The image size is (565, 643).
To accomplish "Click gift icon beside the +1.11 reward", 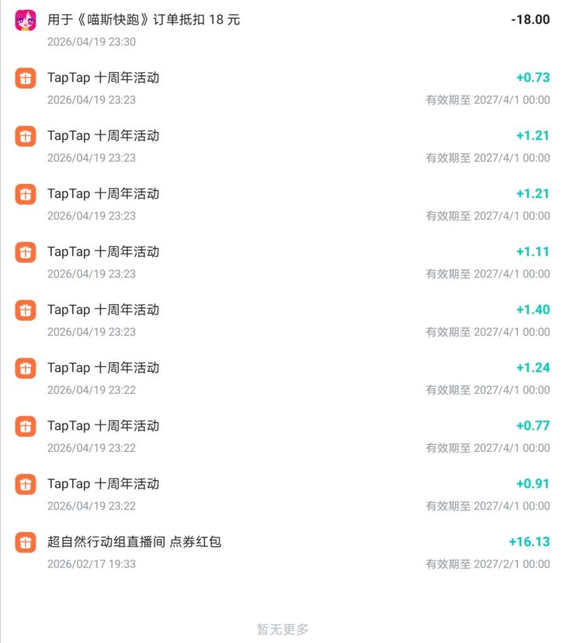I will [26, 252].
